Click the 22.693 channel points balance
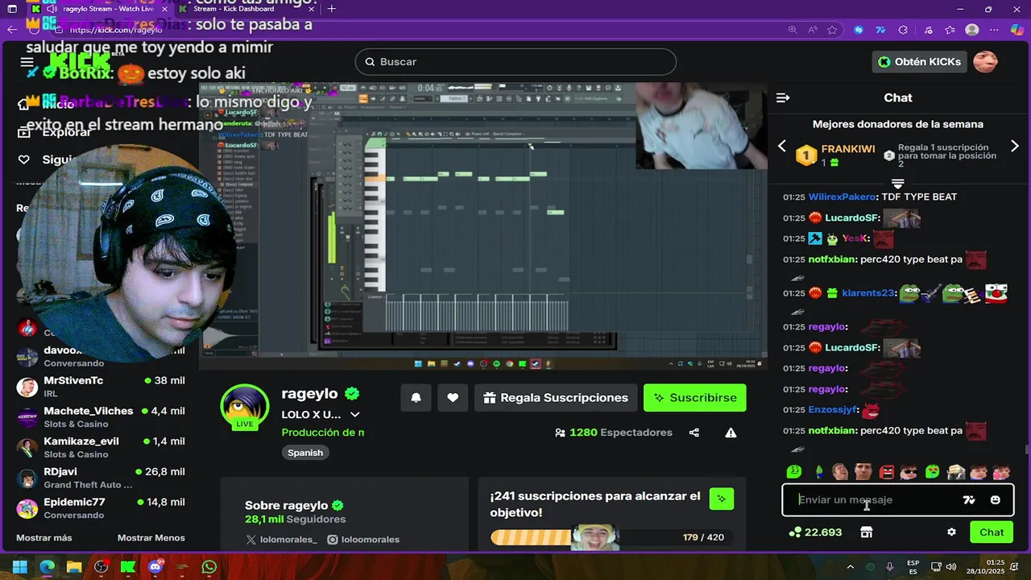 815,532
